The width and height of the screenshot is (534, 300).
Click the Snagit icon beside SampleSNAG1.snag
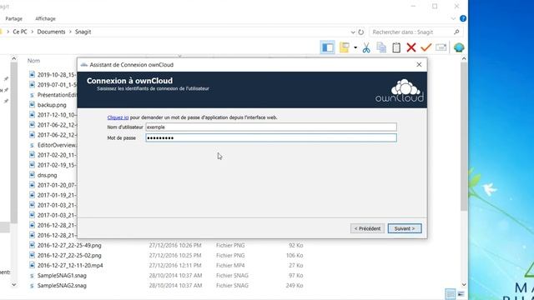[32, 276]
